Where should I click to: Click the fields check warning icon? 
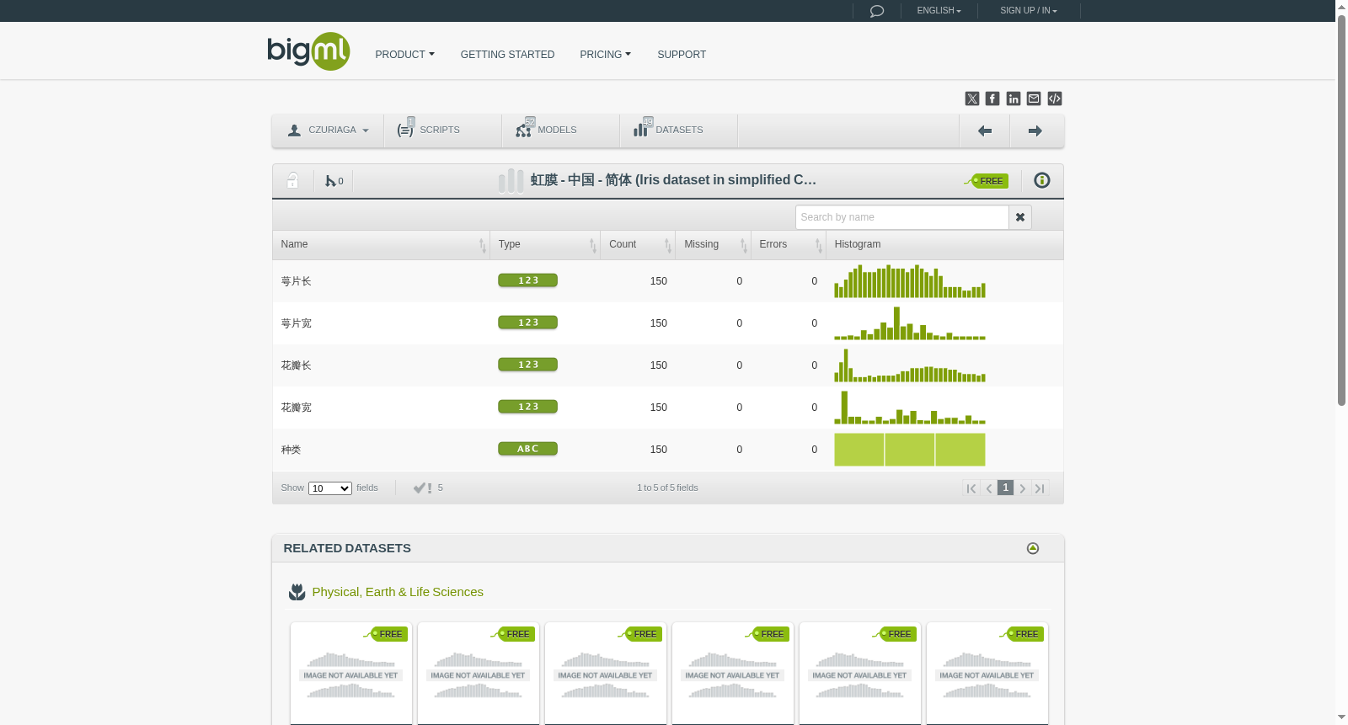click(x=422, y=488)
